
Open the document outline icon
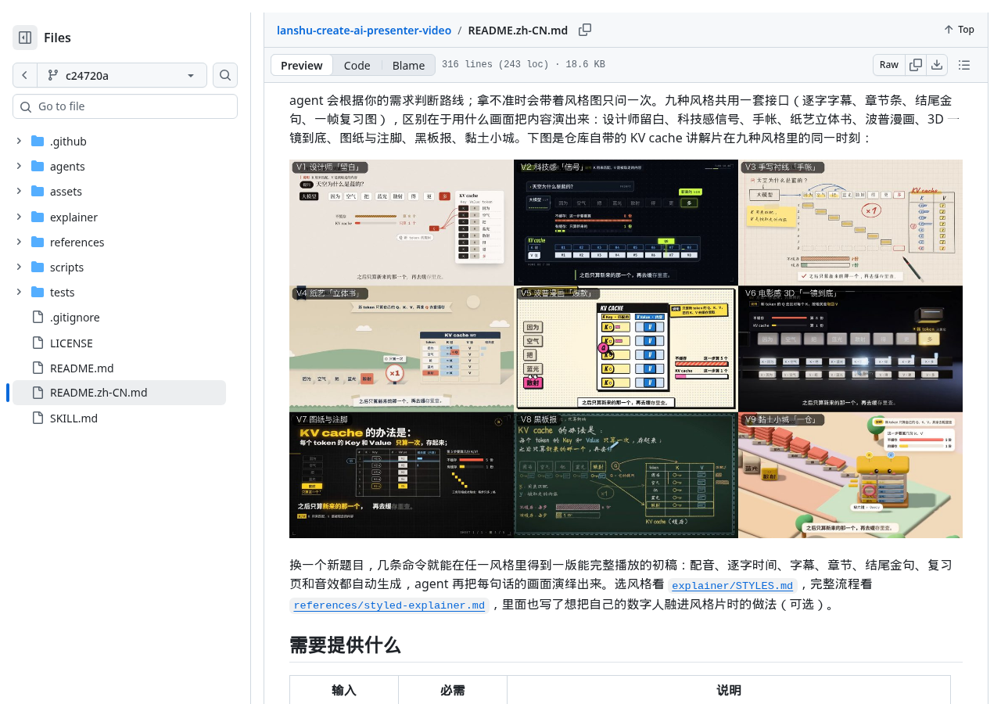click(964, 65)
